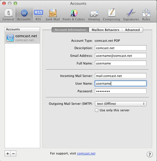Open help with the question mark button
The height and width of the screenshot is (161, 157).
click(149, 154)
